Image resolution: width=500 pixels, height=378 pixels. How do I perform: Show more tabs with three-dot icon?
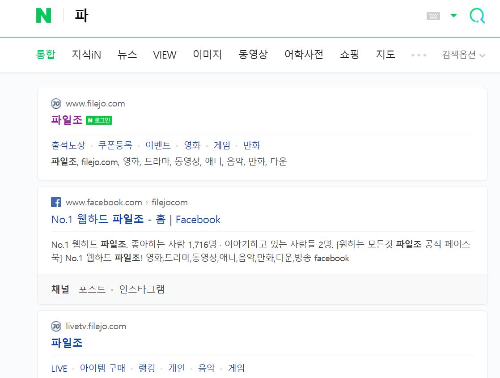click(419, 55)
